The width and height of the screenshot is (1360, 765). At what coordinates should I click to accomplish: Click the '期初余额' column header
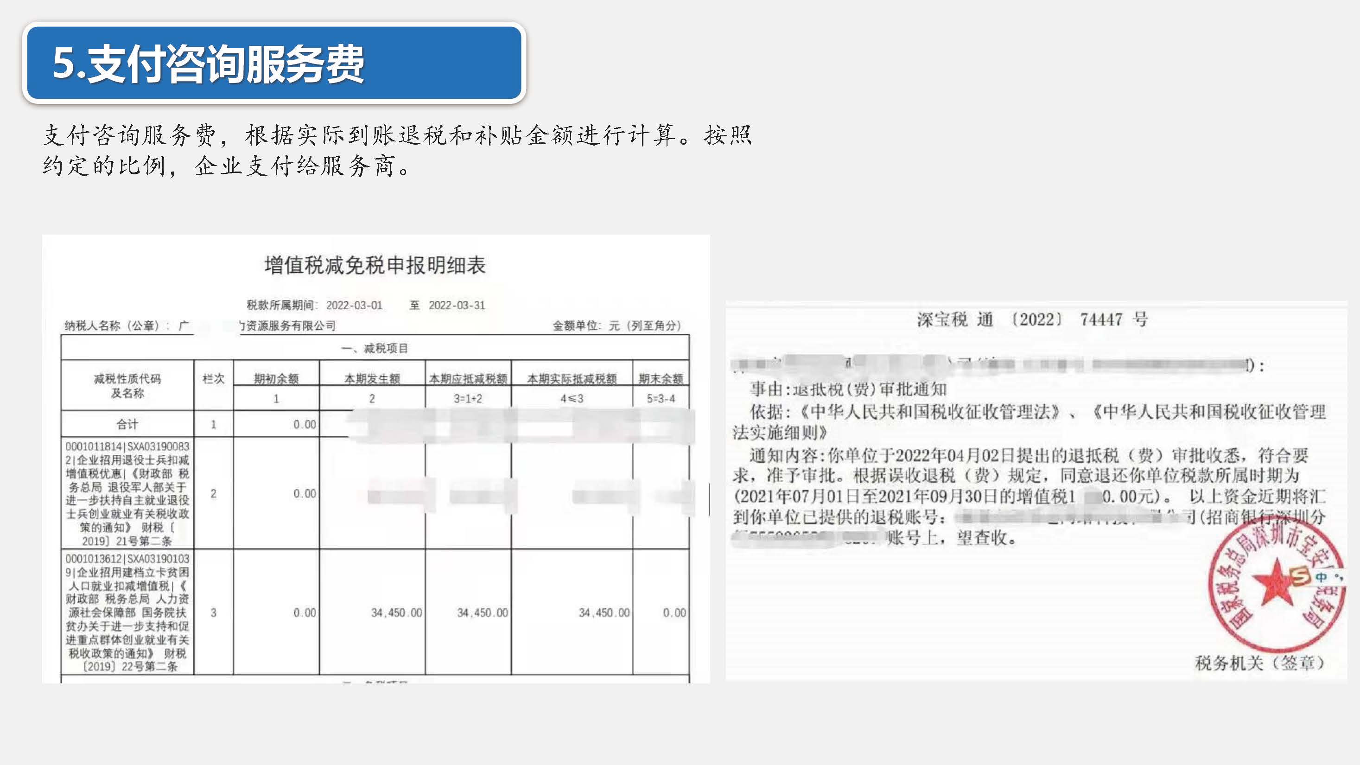[x=276, y=378]
